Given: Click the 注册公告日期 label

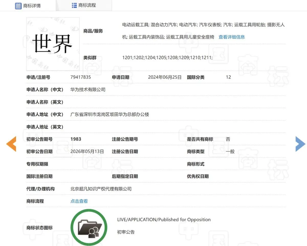Looking at the screenshot, I should click(125, 152).
